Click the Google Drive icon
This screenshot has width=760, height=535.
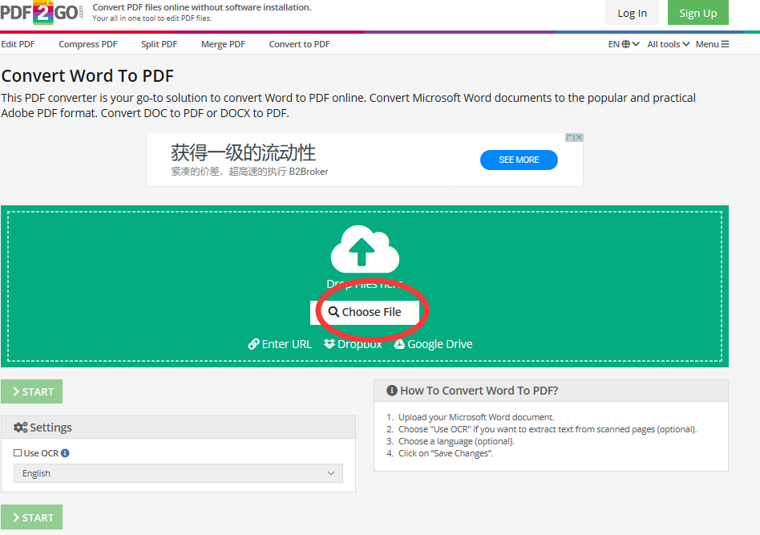coord(399,344)
